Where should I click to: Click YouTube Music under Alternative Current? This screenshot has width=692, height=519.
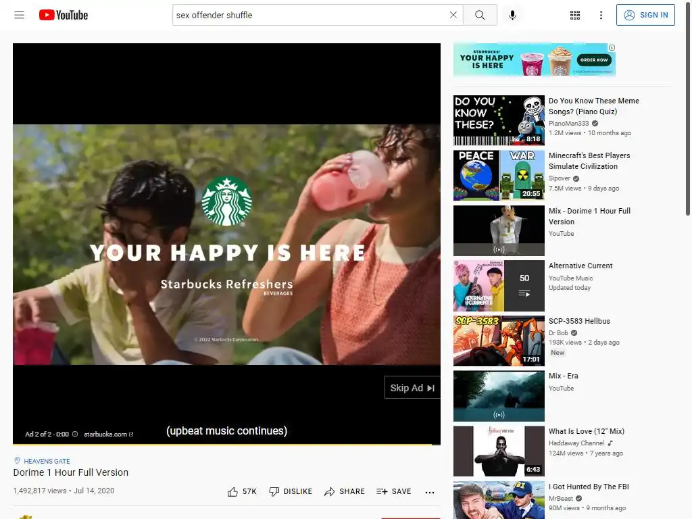(x=570, y=278)
